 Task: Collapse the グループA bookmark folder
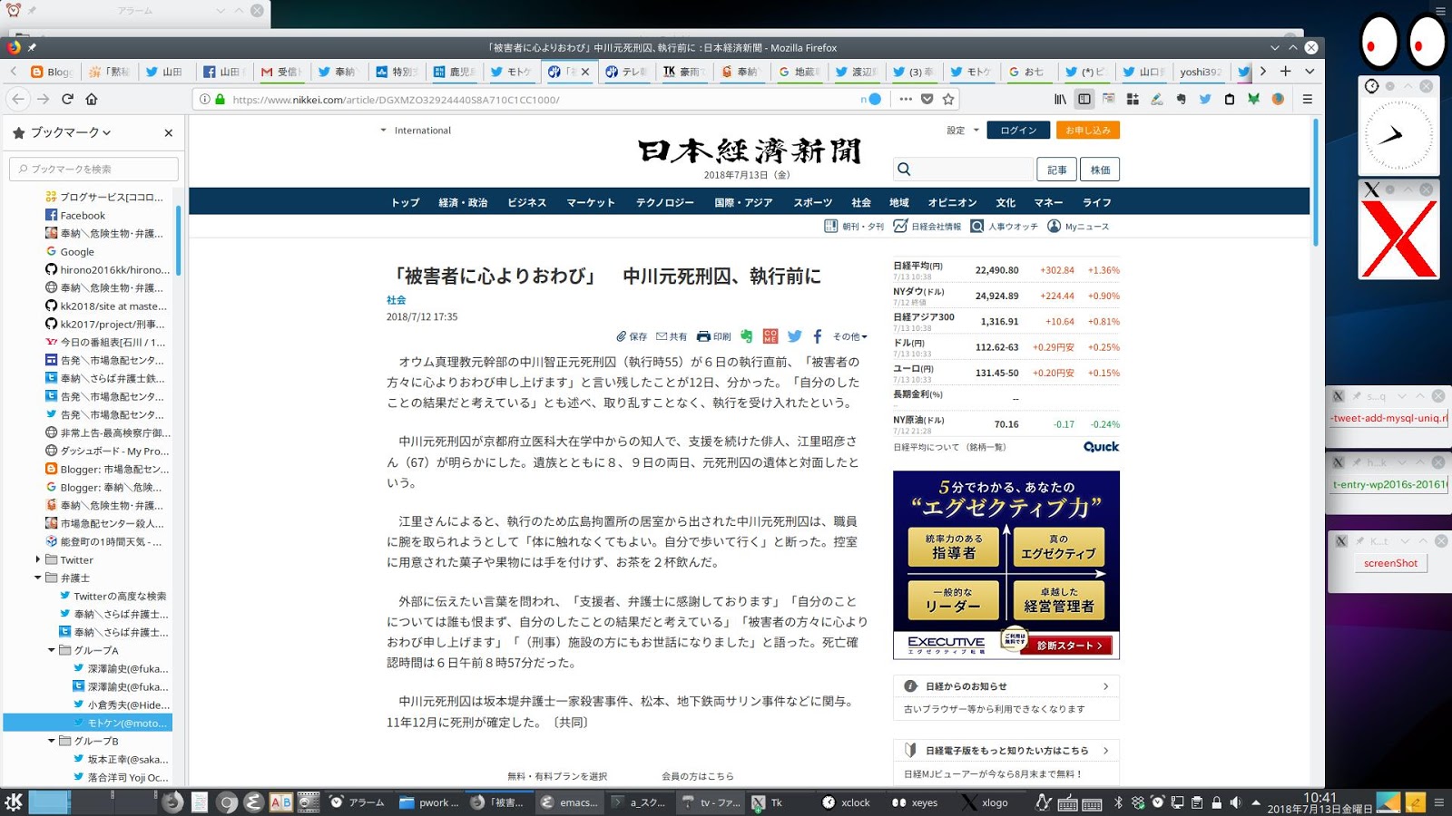coord(51,650)
